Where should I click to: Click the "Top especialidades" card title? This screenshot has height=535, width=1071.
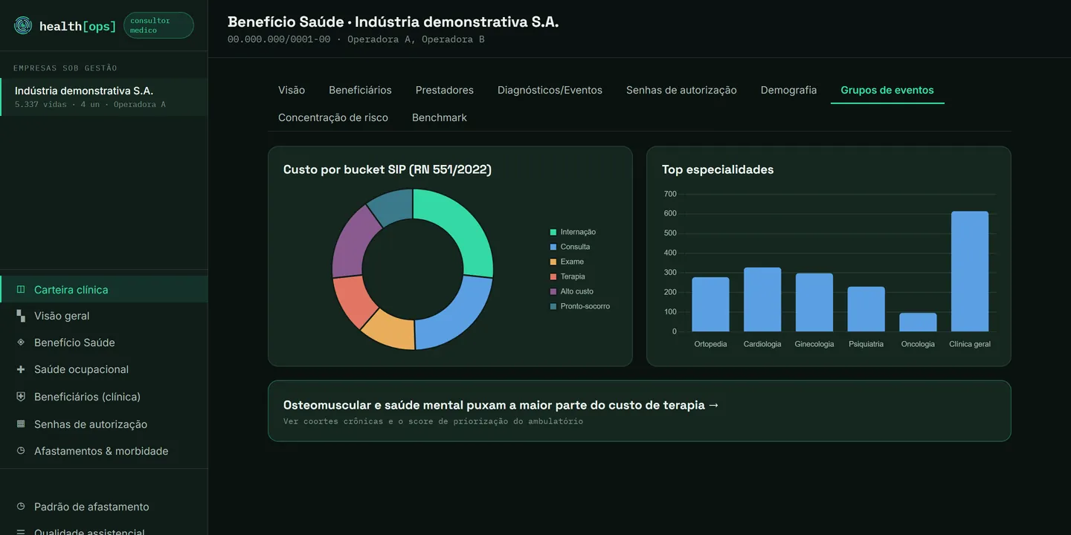coord(718,169)
